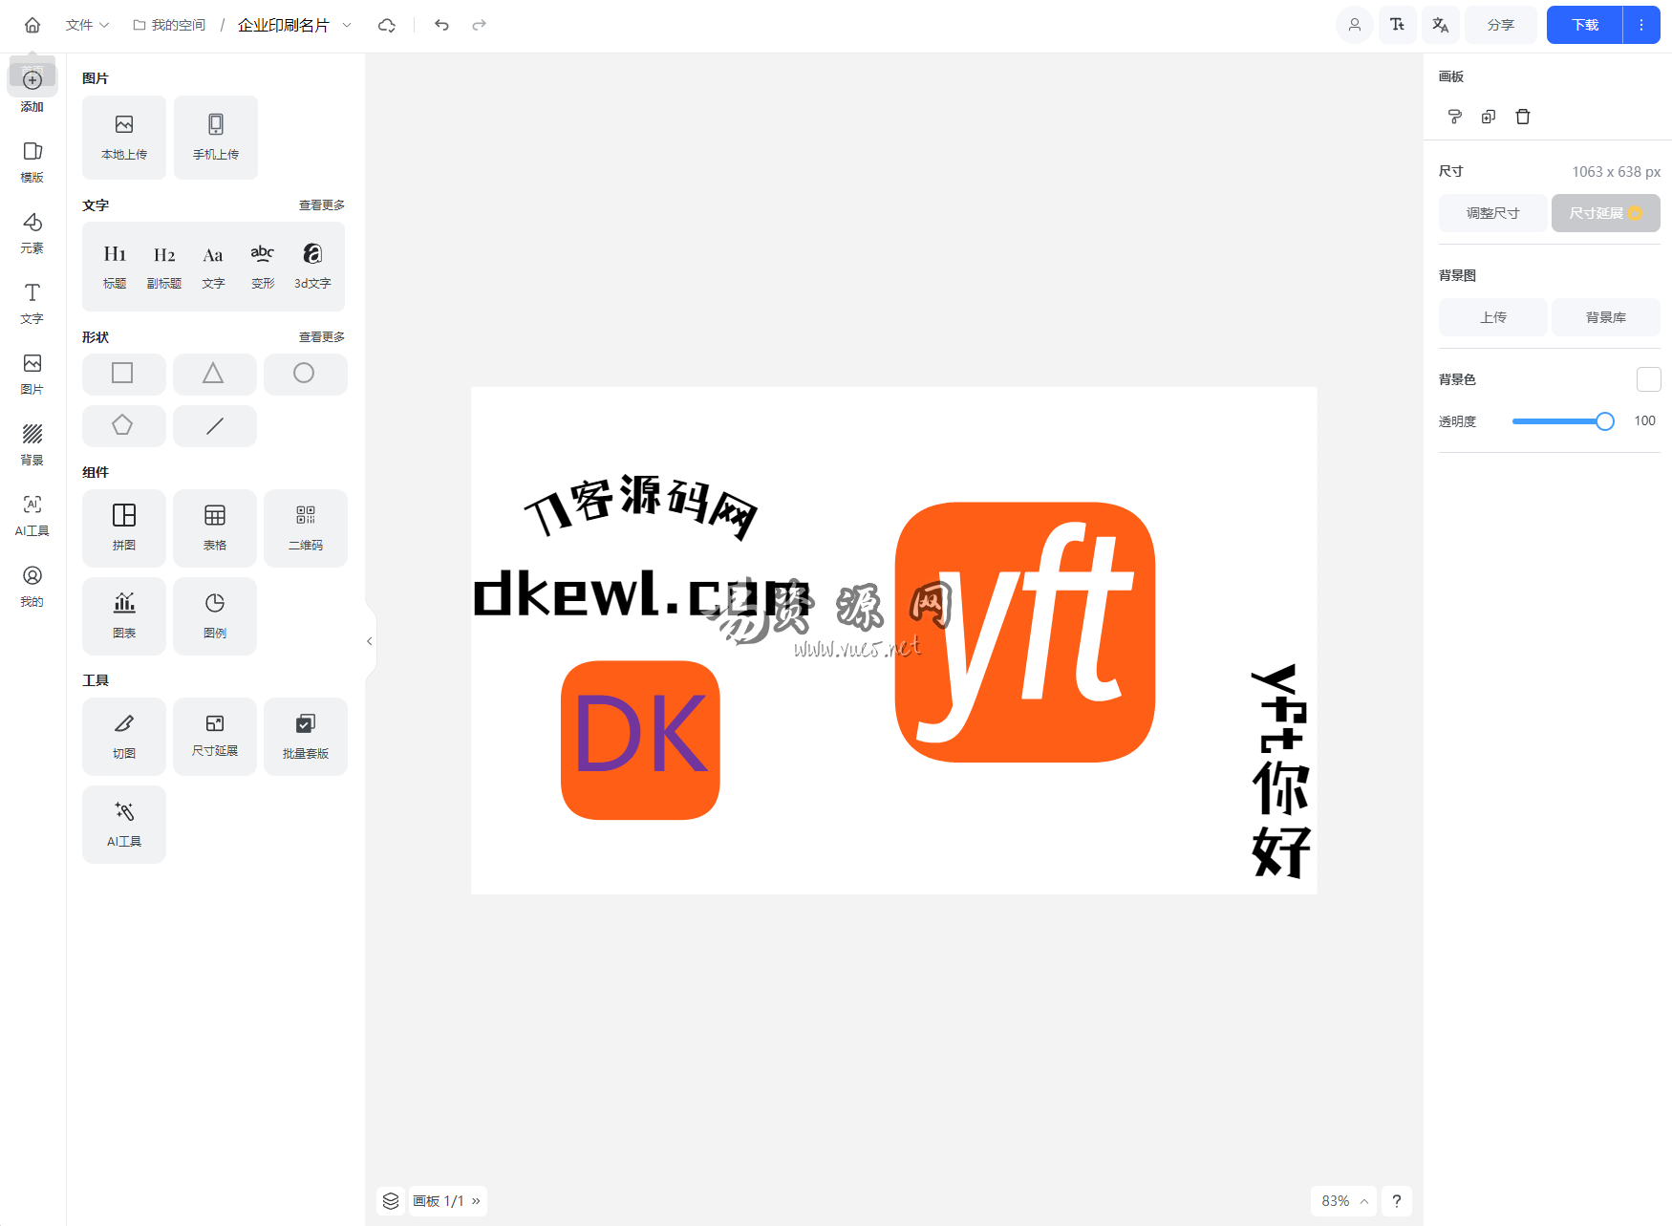Click the 分享 button
Screen dimensions: 1672x1226
tap(1501, 25)
